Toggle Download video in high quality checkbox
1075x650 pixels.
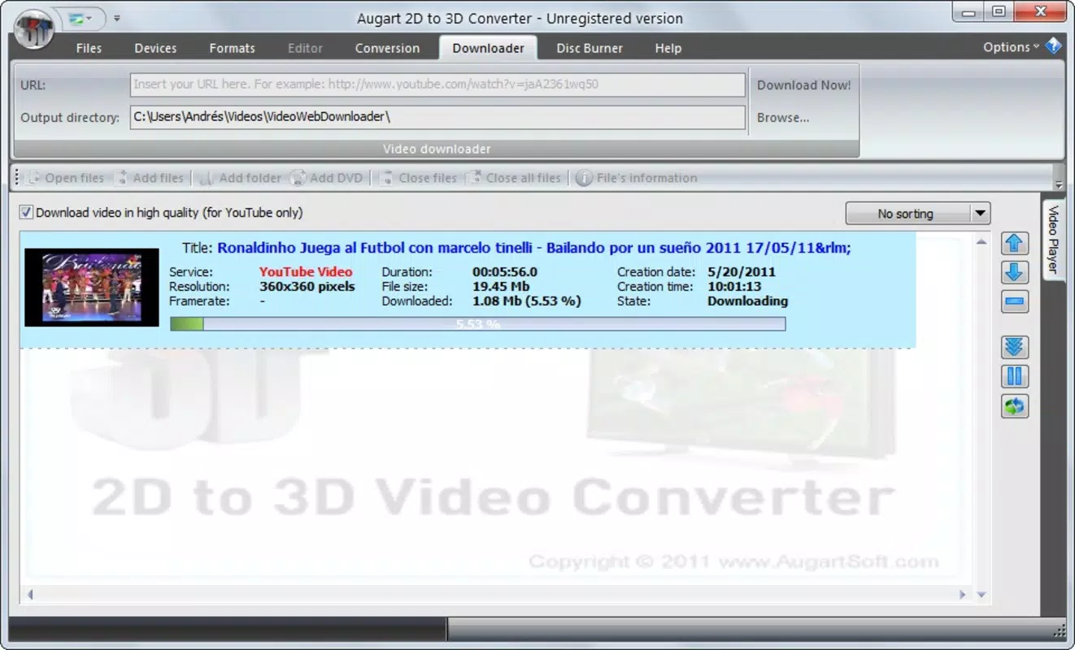click(27, 213)
